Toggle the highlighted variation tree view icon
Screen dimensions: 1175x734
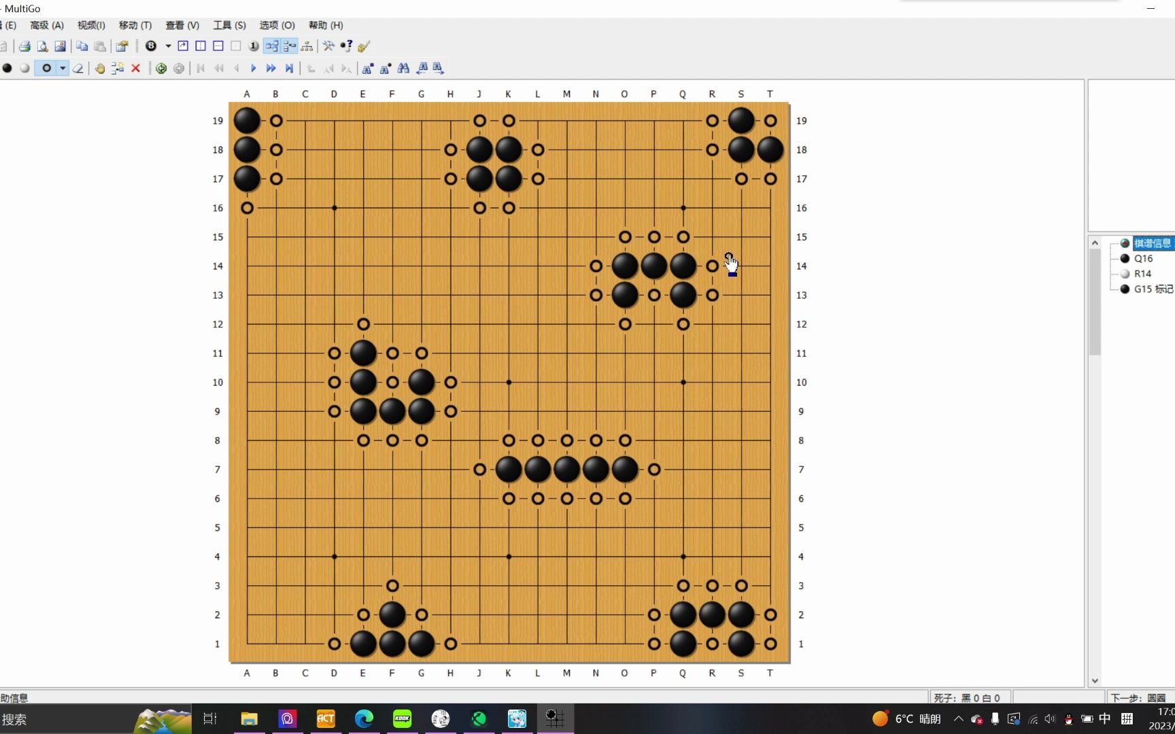(x=271, y=46)
